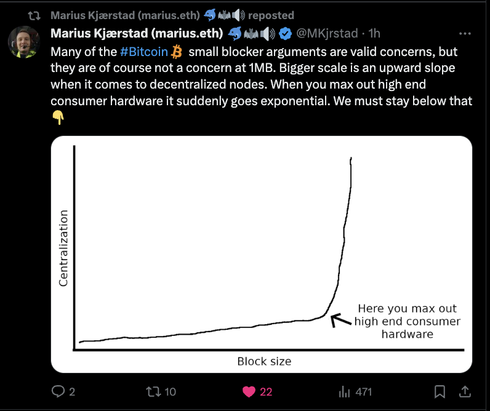Unlike the tweet via the pink heart
The image size is (490, 411).
249,391
